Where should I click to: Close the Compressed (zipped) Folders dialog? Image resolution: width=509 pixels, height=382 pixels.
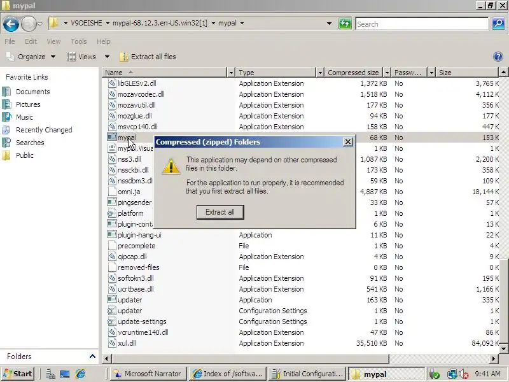(x=347, y=142)
